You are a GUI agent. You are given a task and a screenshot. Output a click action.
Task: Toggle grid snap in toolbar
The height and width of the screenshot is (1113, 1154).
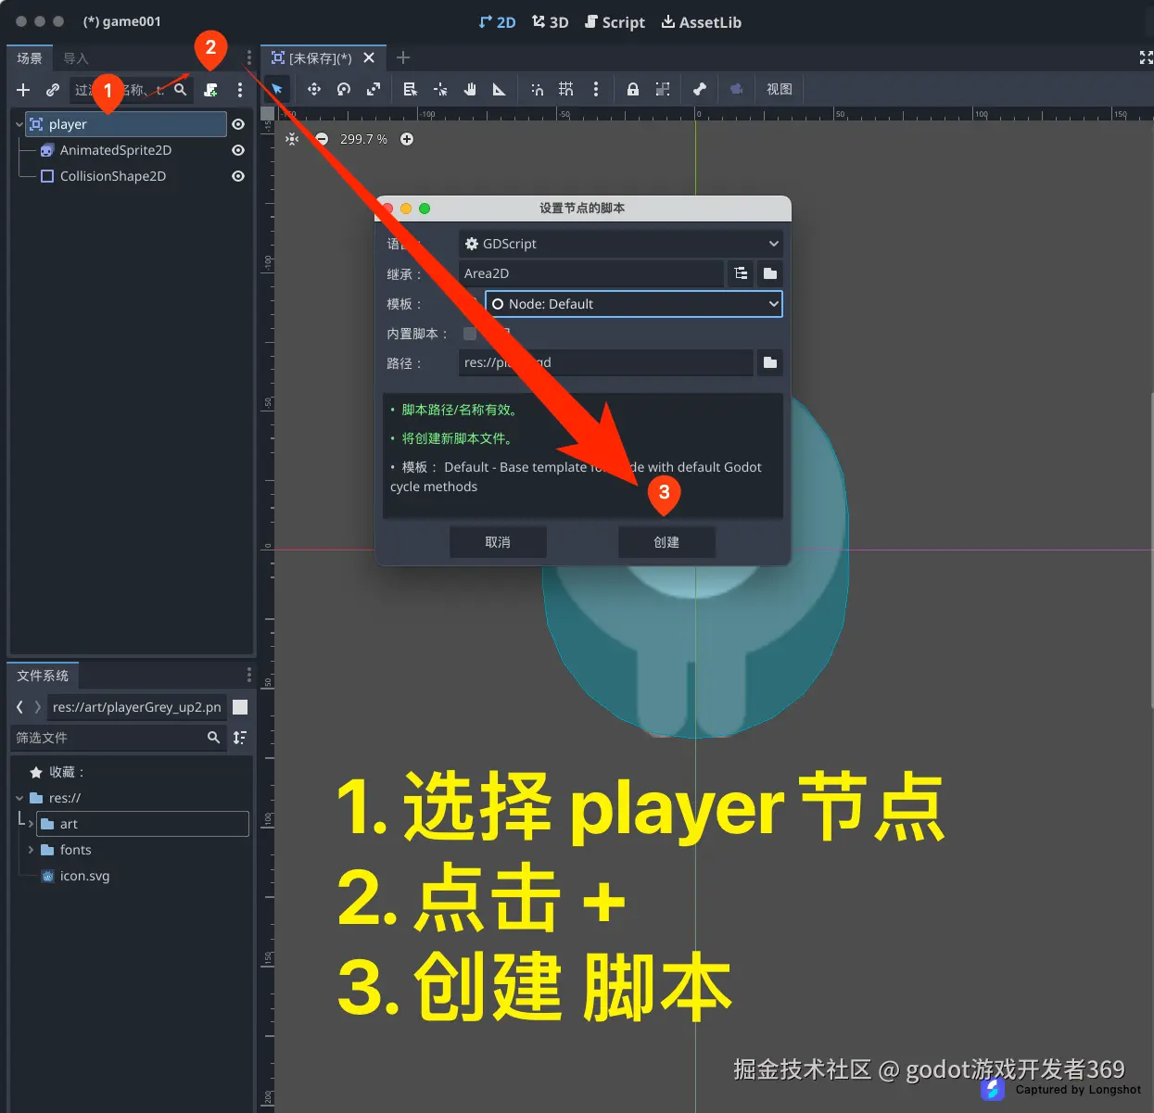click(x=566, y=89)
